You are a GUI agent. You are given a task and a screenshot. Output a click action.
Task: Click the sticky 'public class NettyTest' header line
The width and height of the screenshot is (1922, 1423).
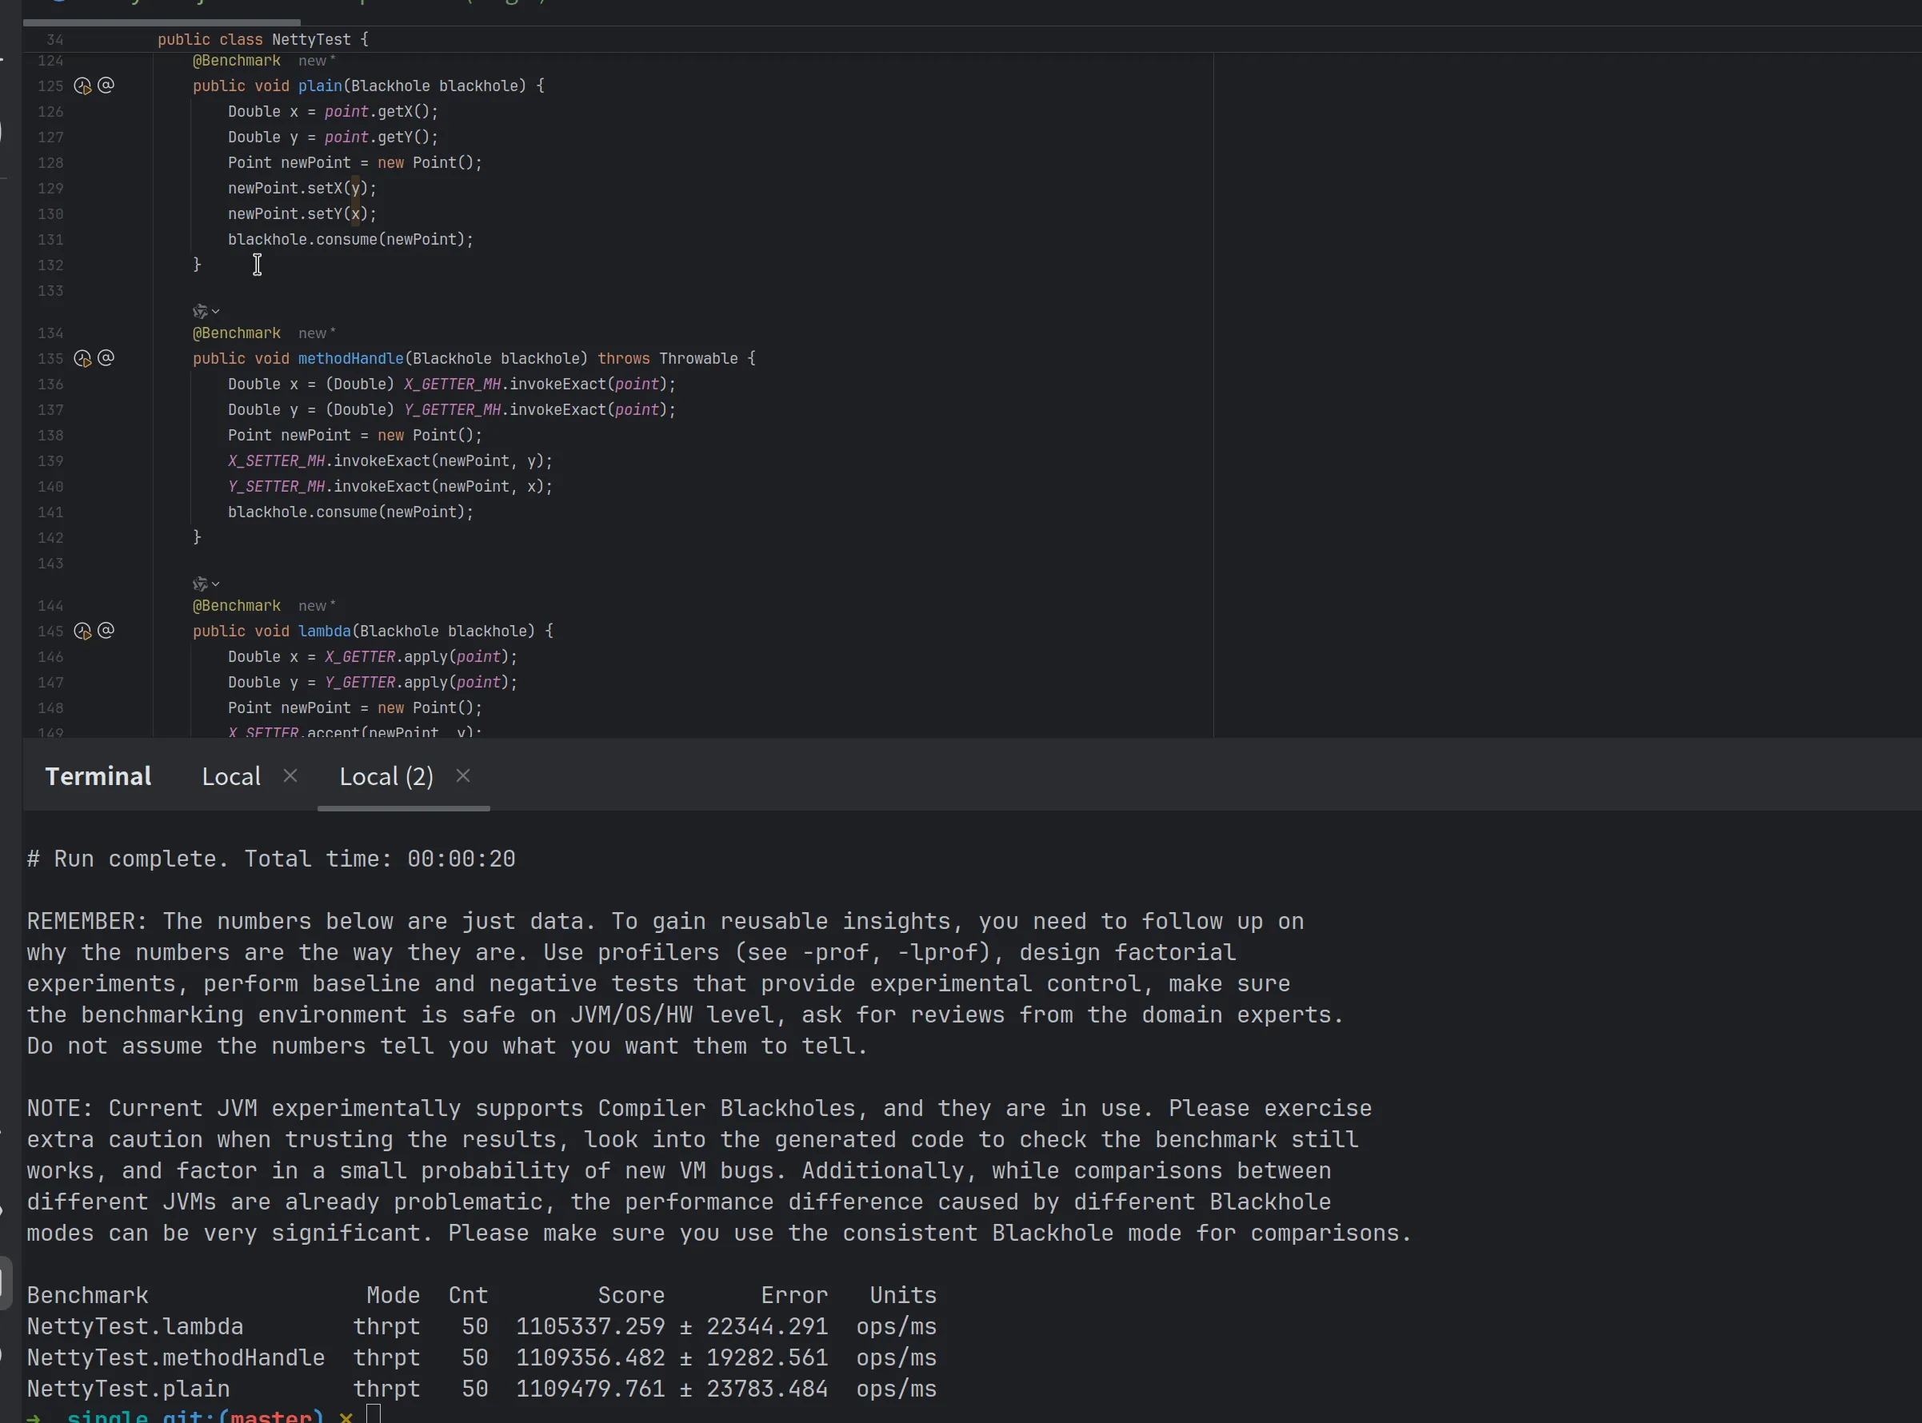(263, 40)
